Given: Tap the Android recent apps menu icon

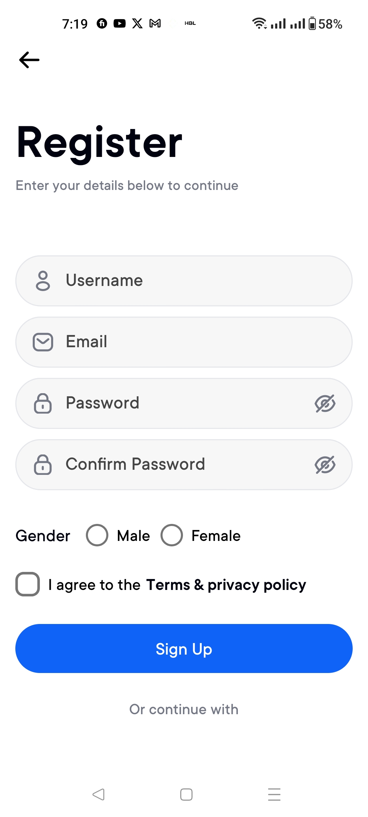Looking at the screenshot, I should [274, 794].
